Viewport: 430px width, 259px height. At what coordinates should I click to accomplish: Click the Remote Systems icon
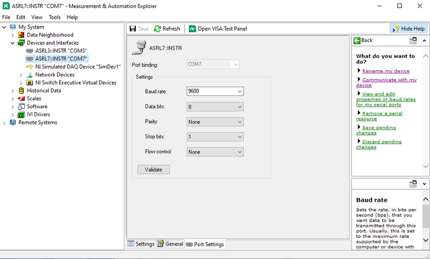(13, 123)
